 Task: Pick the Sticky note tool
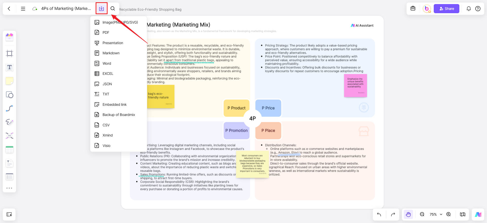click(x=9, y=81)
